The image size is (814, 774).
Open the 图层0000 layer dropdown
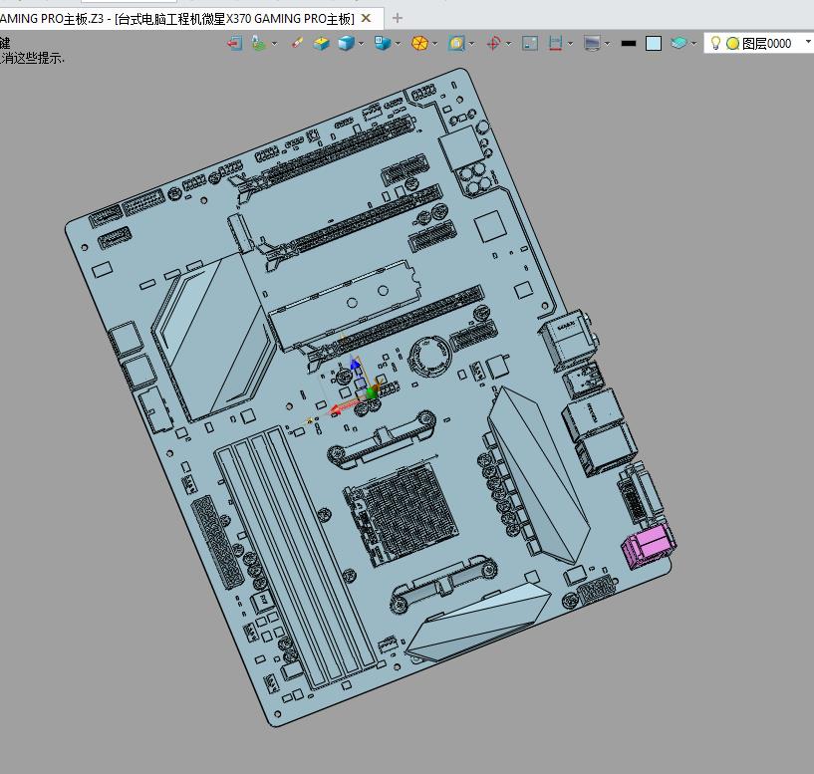point(808,42)
